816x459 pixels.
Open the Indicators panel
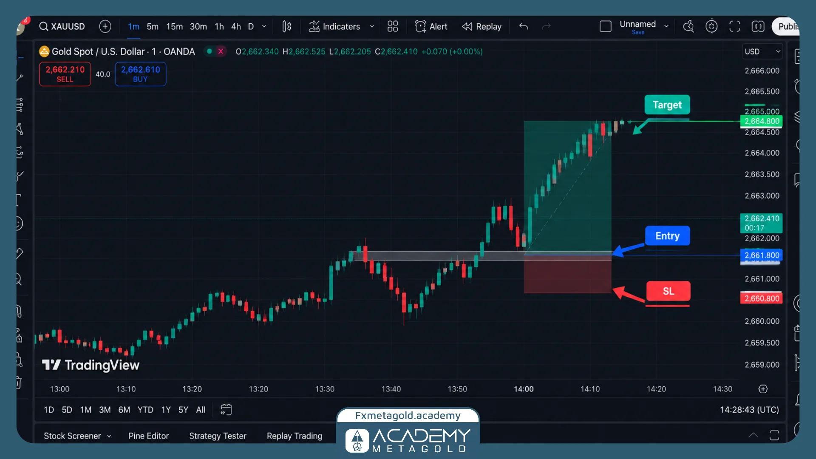point(334,26)
